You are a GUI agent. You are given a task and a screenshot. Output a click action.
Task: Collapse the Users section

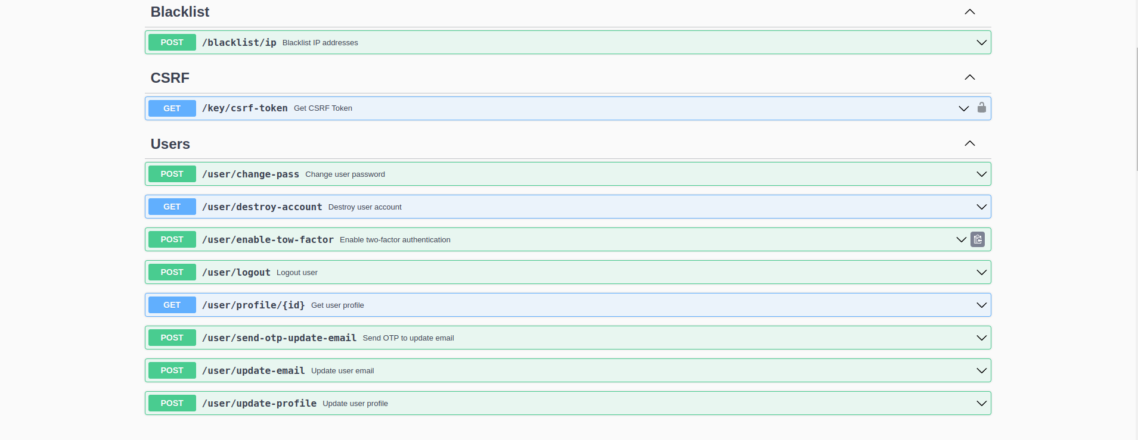970,143
